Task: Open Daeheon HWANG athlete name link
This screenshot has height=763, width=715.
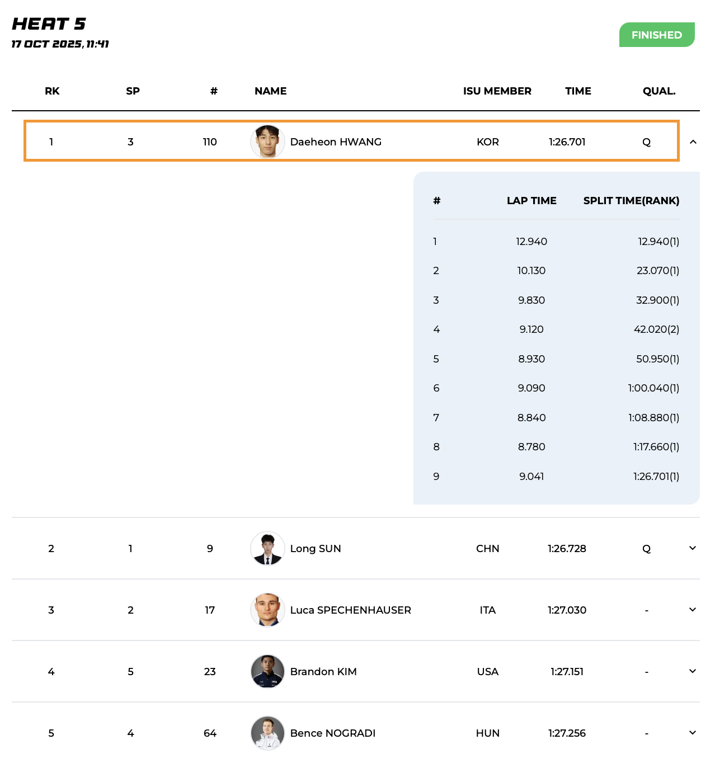Action: (336, 142)
